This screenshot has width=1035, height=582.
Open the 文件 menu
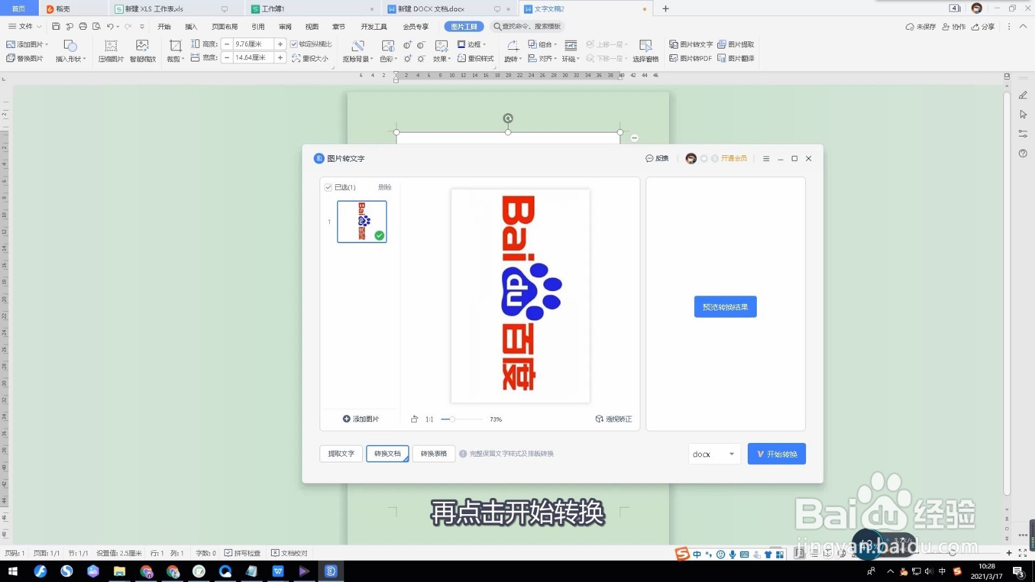(25, 27)
